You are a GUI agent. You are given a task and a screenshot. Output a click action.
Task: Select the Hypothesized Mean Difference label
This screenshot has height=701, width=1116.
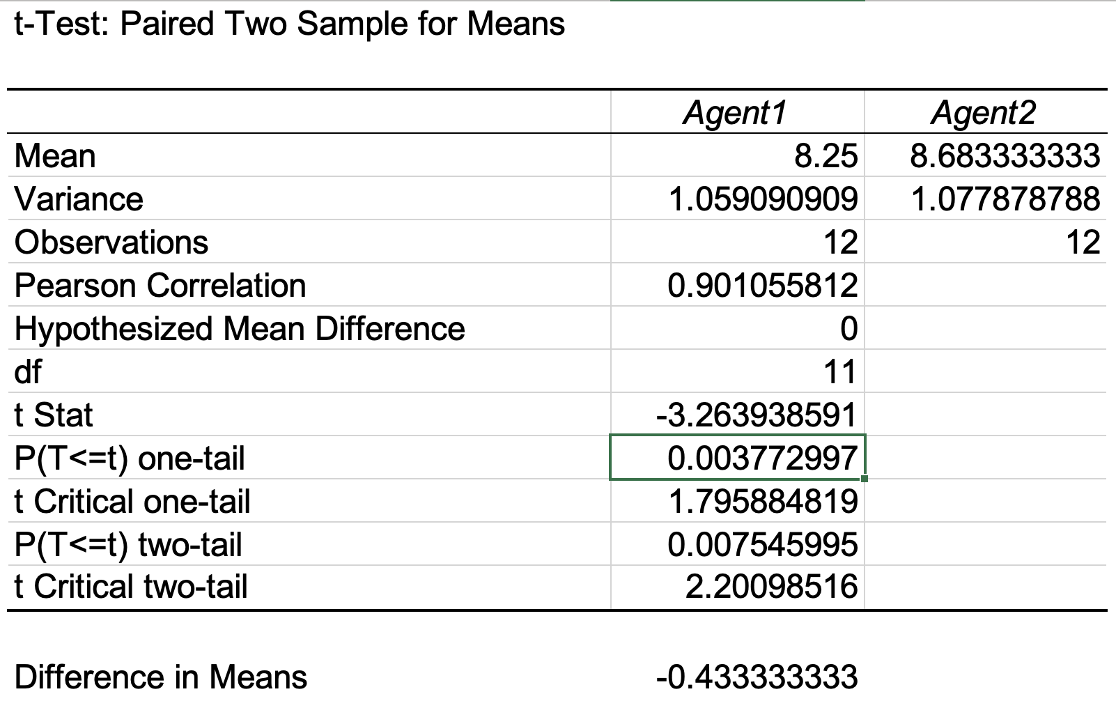pos(240,329)
